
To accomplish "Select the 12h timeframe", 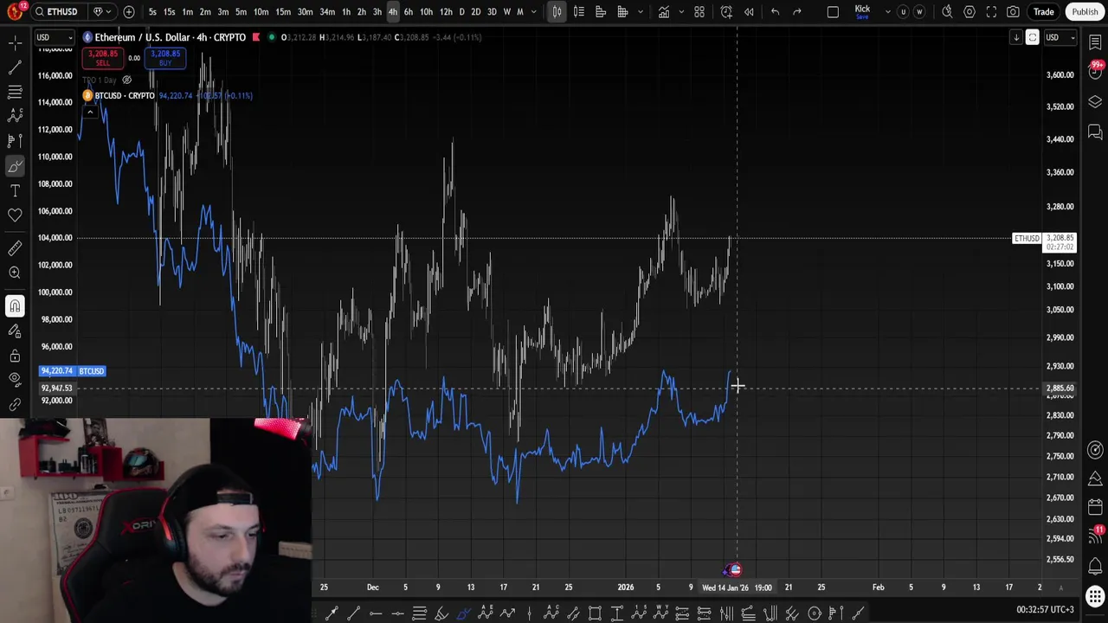I will pyautogui.click(x=446, y=12).
